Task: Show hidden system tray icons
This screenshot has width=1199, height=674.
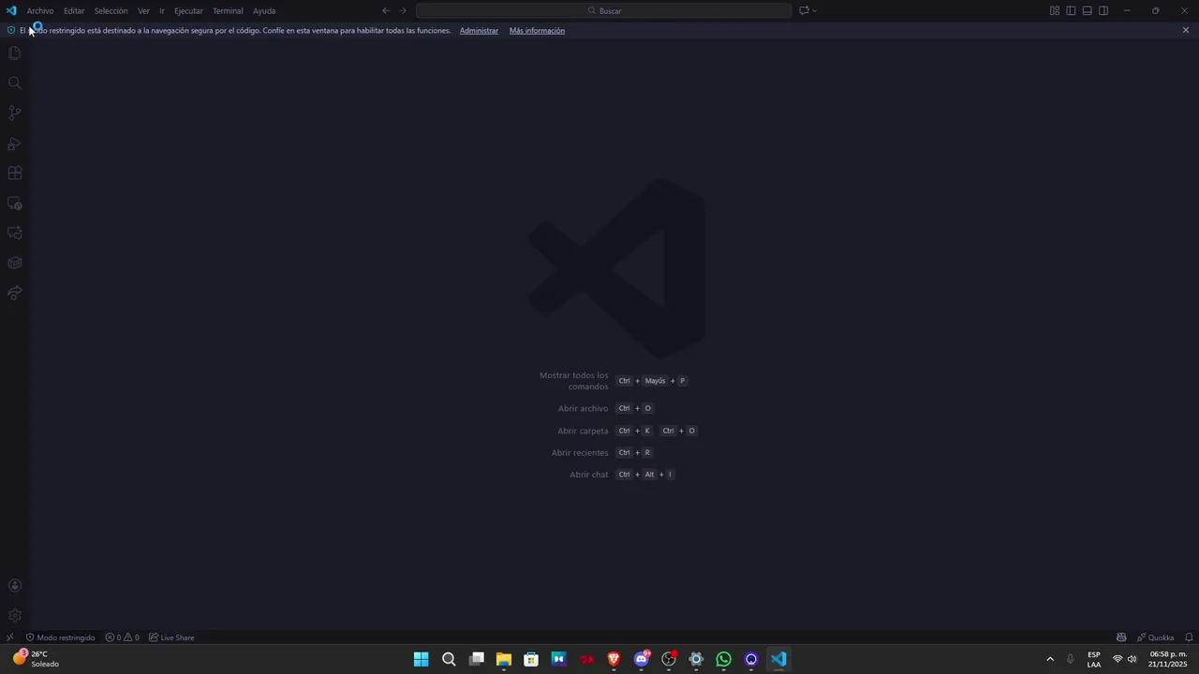Action: point(1049,659)
